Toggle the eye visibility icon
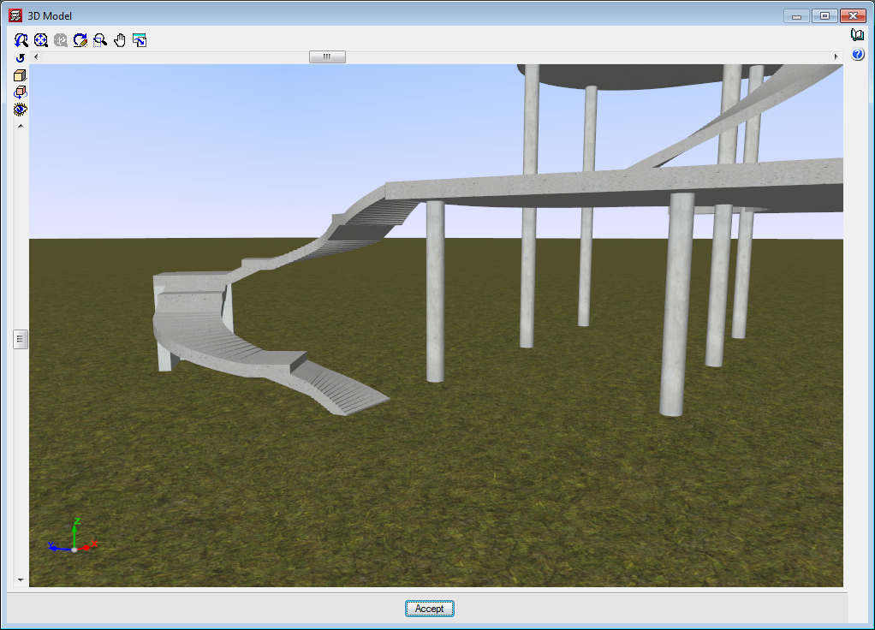The height and width of the screenshot is (630, 875). (x=21, y=110)
